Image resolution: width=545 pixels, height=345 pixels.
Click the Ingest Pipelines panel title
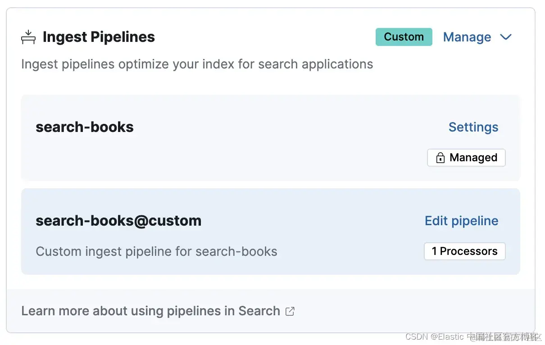click(x=99, y=37)
